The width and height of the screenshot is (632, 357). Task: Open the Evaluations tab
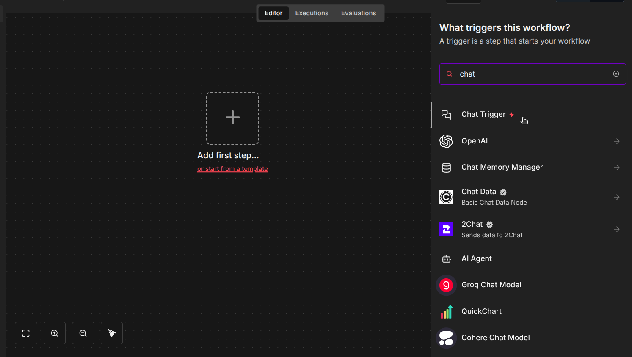pyautogui.click(x=358, y=13)
